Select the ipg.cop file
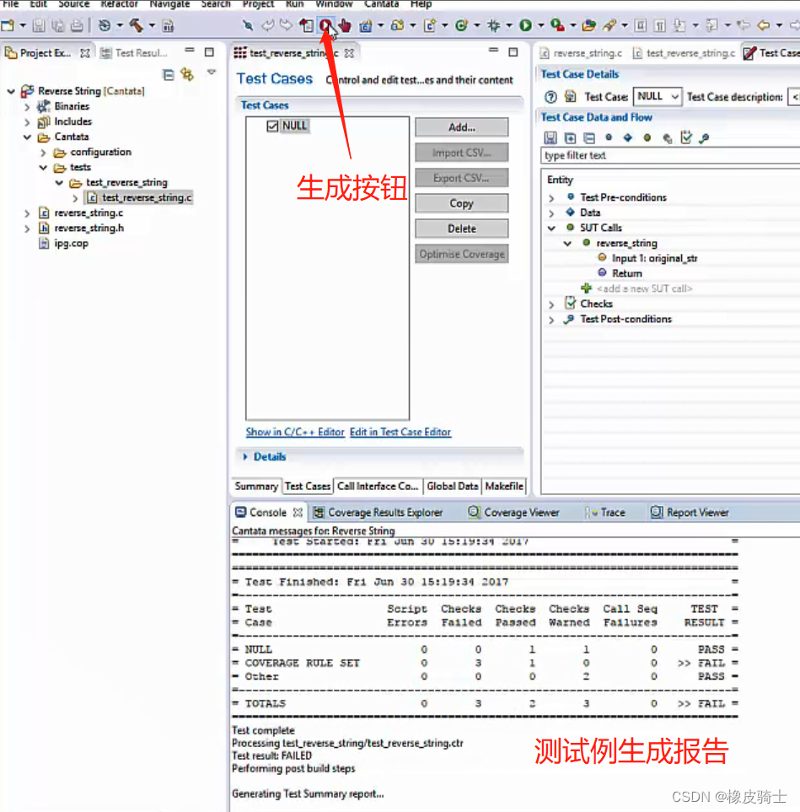The width and height of the screenshot is (800, 812). click(x=71, y=244)
